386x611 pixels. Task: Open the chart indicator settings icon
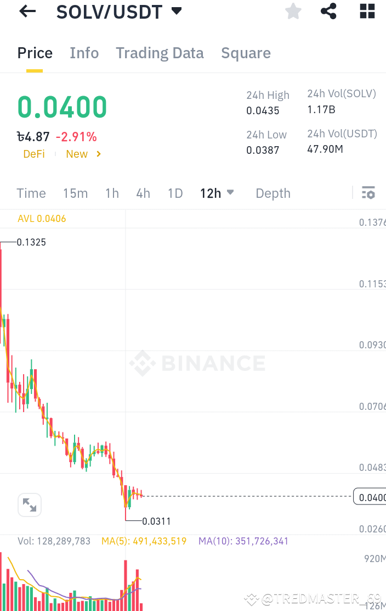pos(368,193)
